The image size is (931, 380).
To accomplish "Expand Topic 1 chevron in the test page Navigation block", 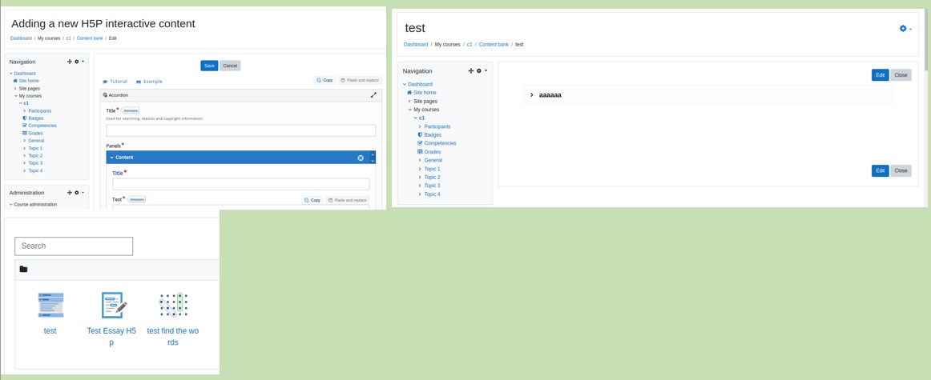I will (420, 169).
